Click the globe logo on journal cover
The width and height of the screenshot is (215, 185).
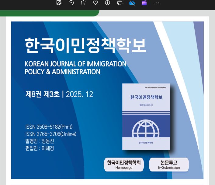146,128
